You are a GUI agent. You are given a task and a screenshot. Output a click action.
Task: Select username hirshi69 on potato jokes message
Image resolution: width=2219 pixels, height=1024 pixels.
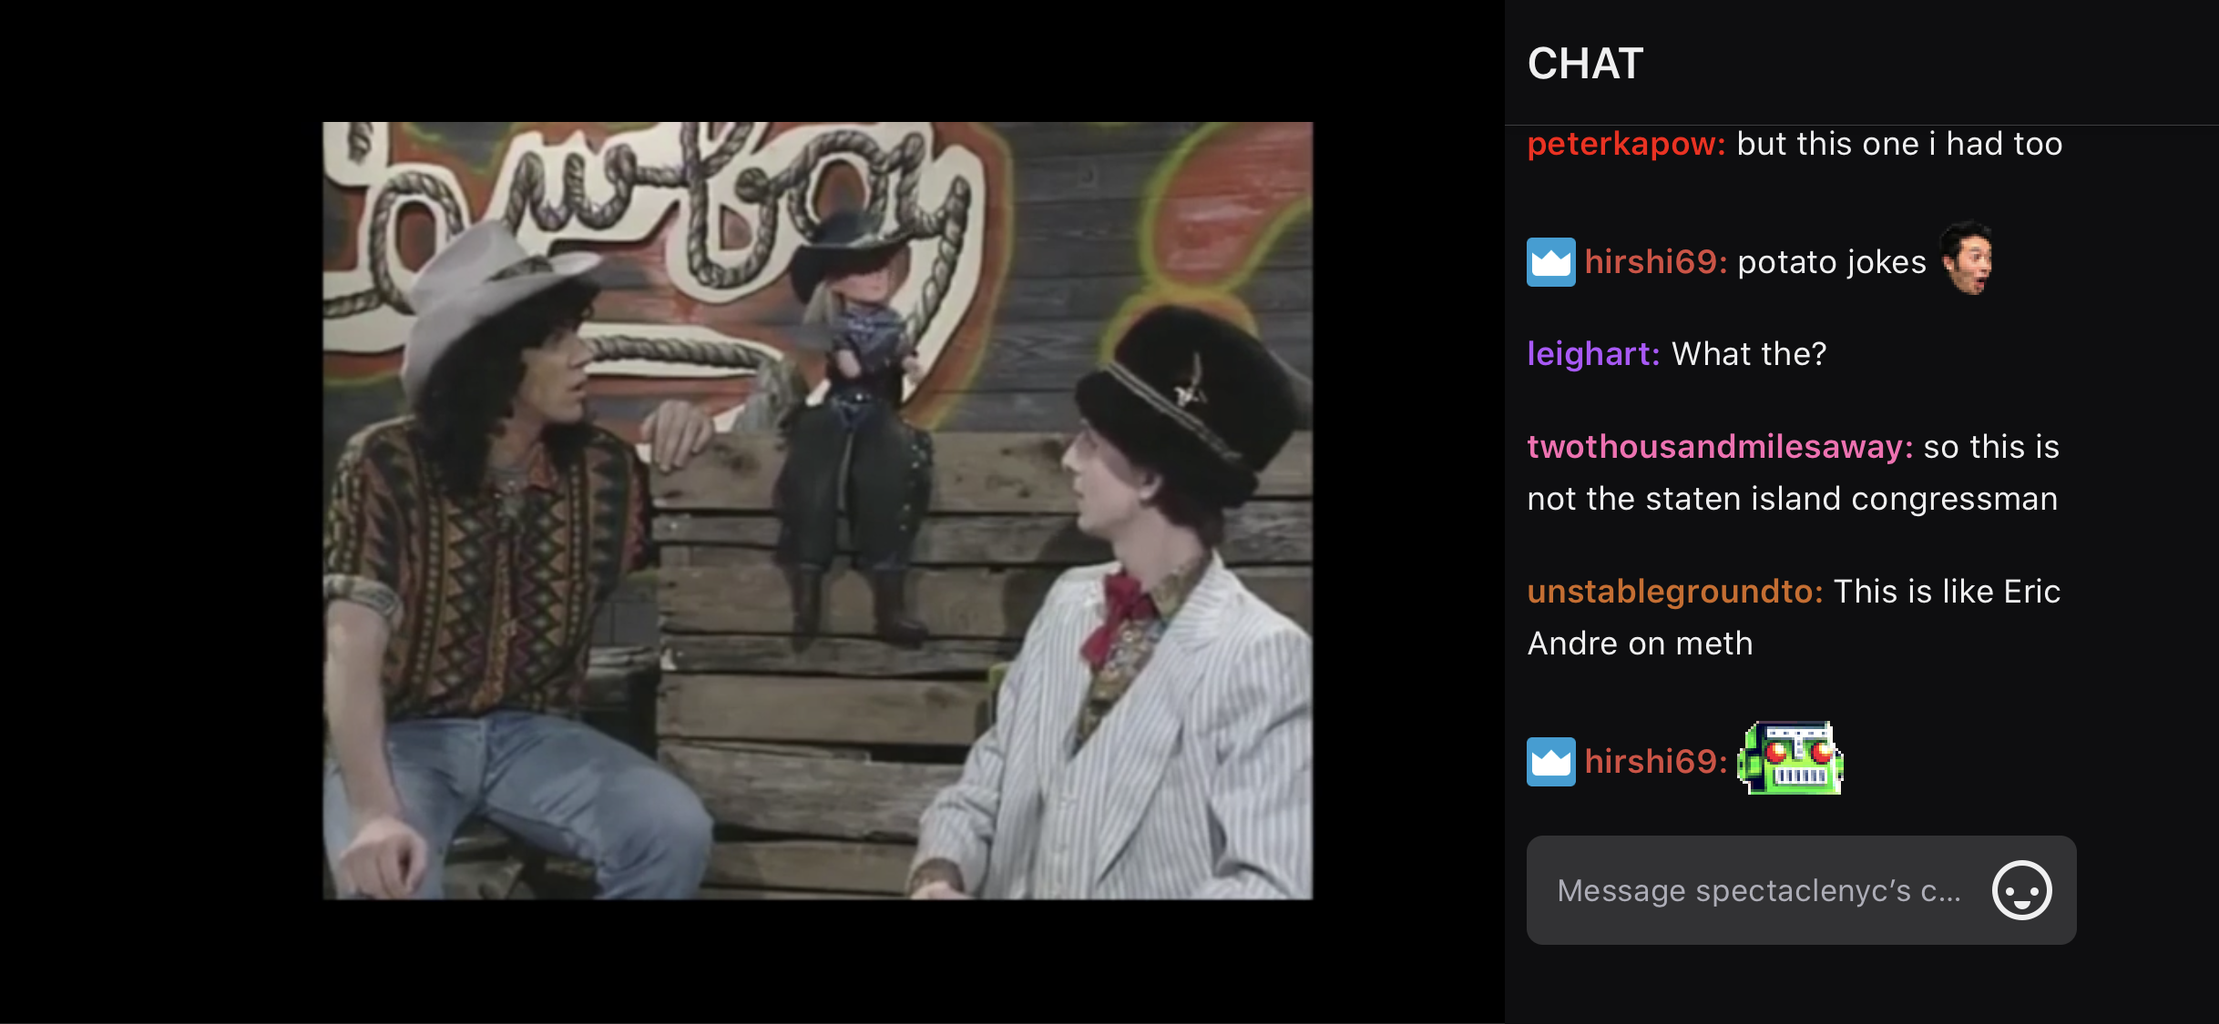(x=1655, y=262)
